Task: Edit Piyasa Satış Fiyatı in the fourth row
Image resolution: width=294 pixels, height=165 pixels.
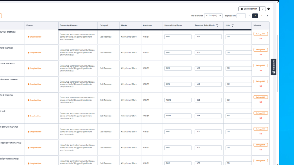Action: pyautogui.click(x=178, y=84)
